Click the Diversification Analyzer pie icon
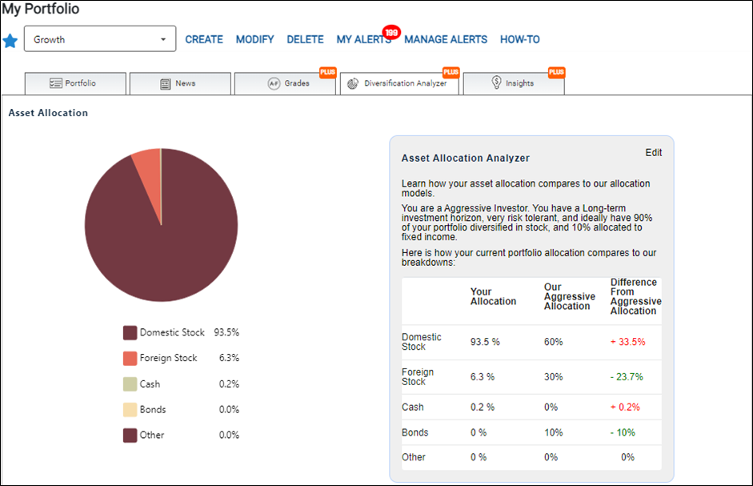This screenshot has height=486, width=753. [352, 83]
